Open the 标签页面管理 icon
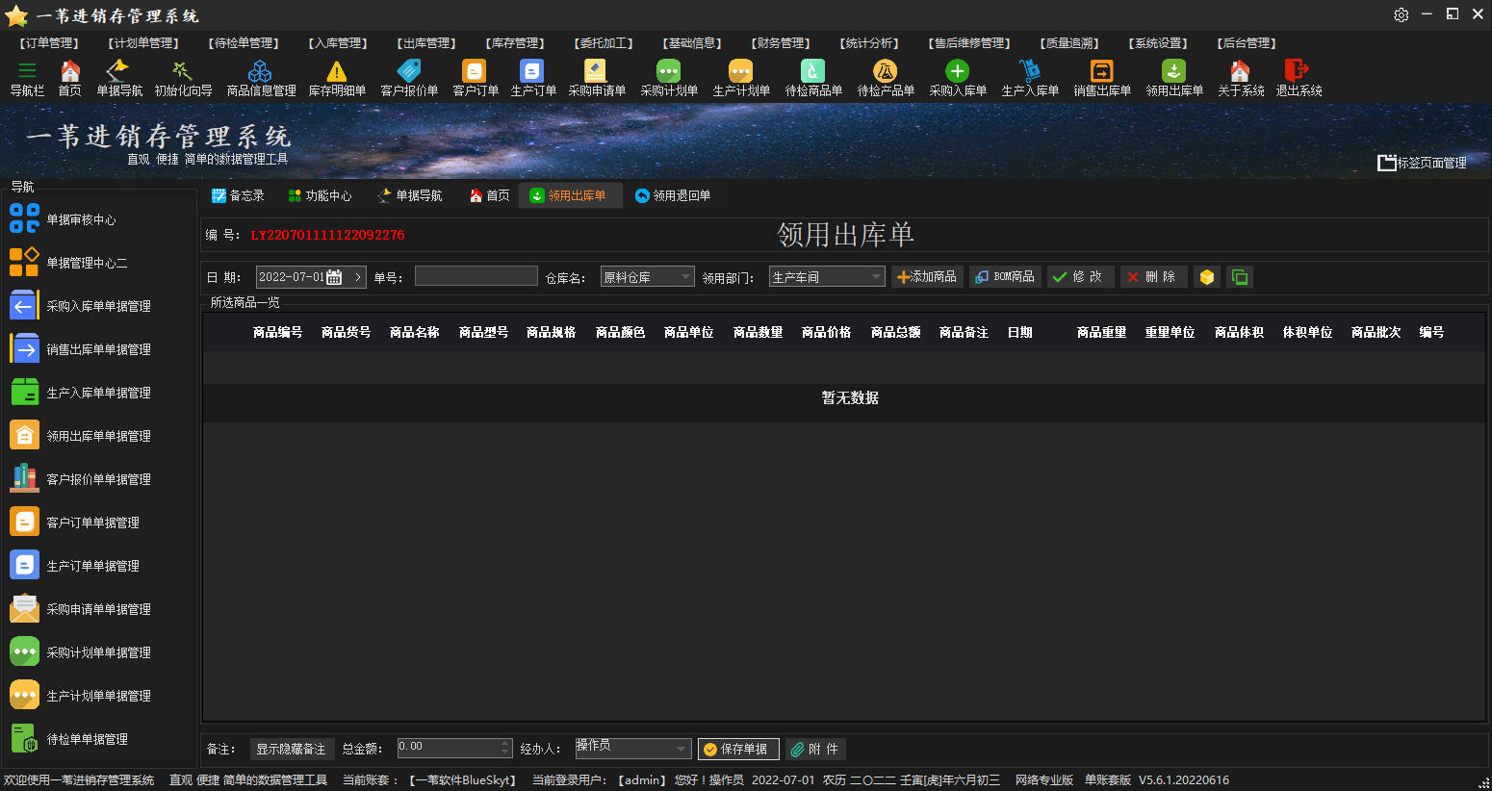This screenshot has width=1492, height=791. click(x=1386, y=163)
